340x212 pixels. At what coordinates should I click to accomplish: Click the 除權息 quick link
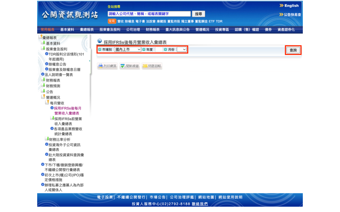tap(130, 22)
